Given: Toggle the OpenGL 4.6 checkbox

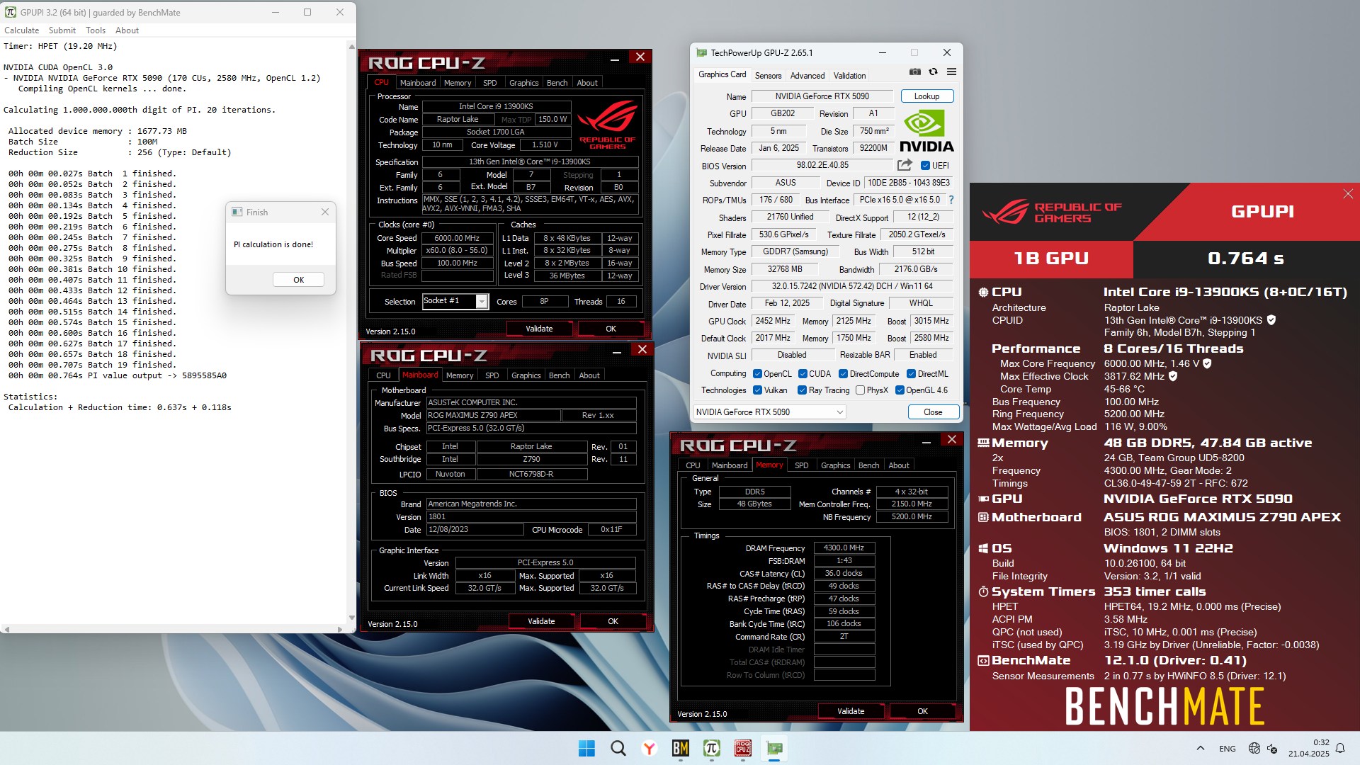Looking at the screenshot, I should (900, 390).
